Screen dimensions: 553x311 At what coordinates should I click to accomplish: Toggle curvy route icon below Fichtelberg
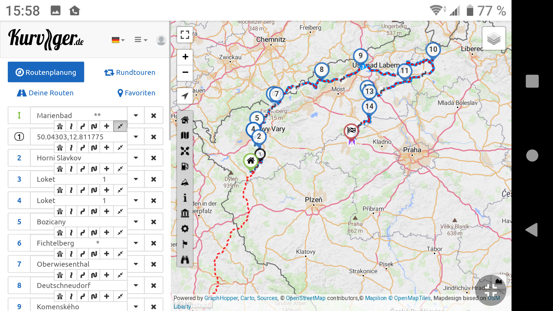(x=83, y=254)
